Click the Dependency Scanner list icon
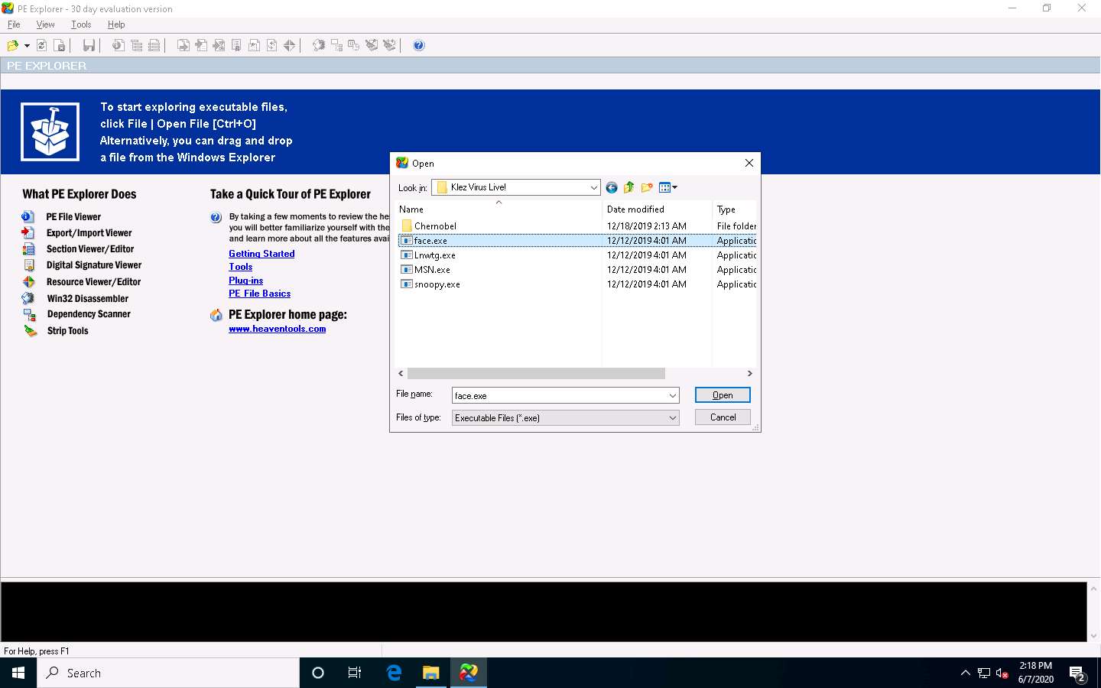The height and width of the screenshot is (688, 1101). pyautogui.click(x=29, y=314)
